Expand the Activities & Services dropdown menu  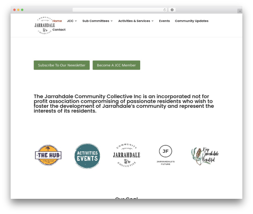136,21
